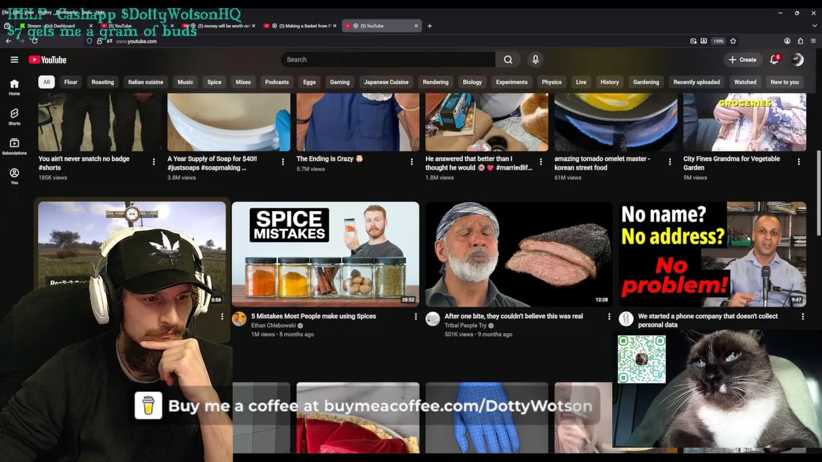
Task: Click the phone company video channel avatar
Action: tap(626, 319)
